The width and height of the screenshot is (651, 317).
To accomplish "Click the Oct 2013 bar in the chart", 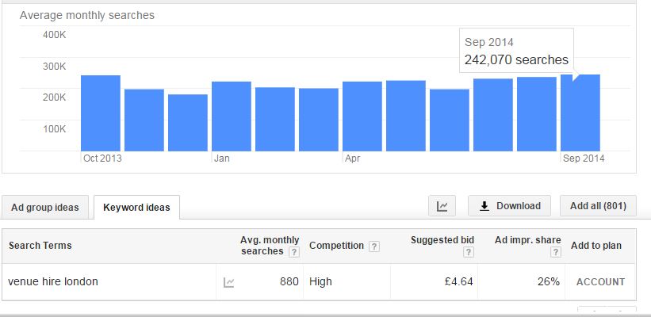I will pos(101,113).
